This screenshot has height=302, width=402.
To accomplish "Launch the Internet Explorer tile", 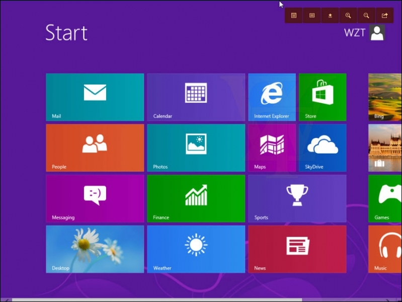I will click(272, 97).
